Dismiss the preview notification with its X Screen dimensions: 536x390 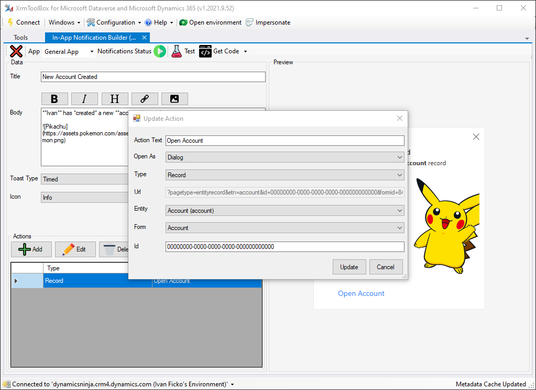click(476, 137)
